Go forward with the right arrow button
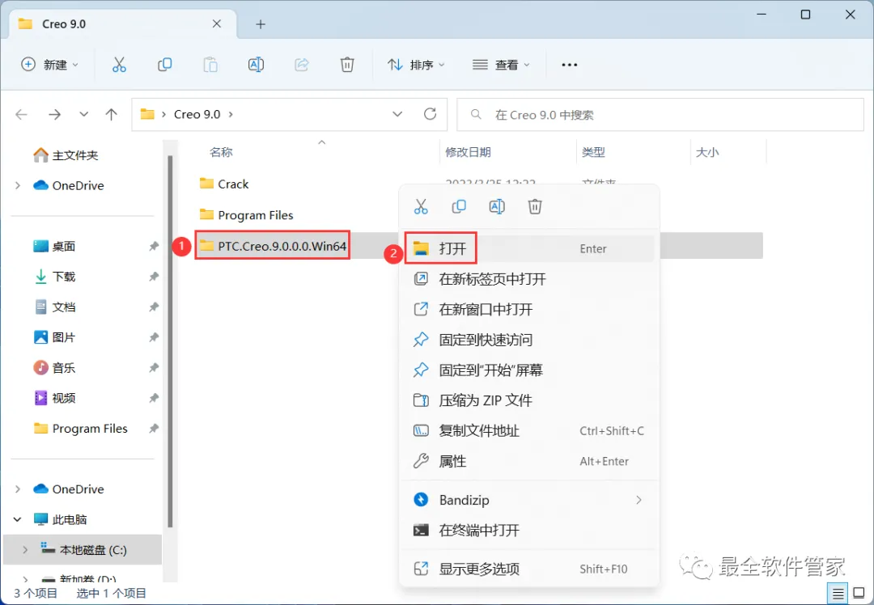The width and height of the screenshot is (874, 605). click(54, 114)
